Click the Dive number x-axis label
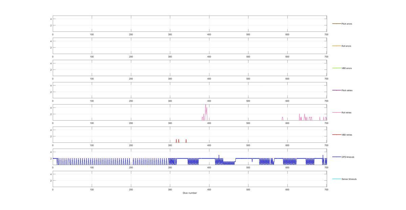This screenshot has height=210, width=406. (x=190, y=193)
